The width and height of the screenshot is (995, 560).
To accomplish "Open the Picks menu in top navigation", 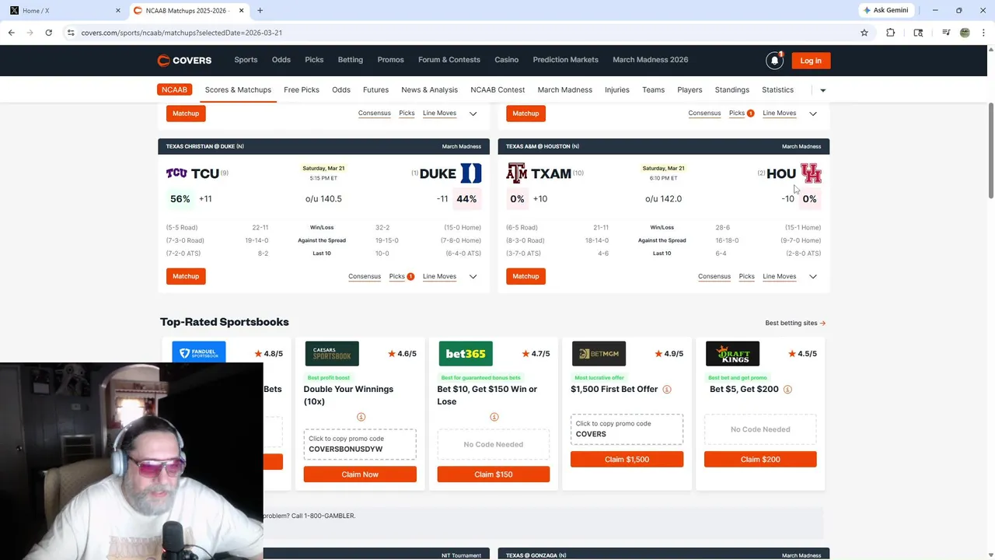I will (x=314, y=60).
